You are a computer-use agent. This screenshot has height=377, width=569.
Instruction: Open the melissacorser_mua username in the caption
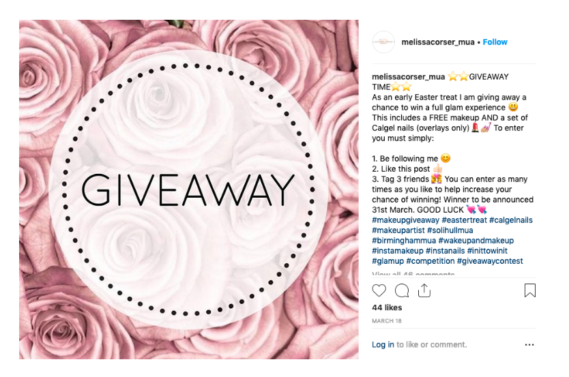(408, 76)
